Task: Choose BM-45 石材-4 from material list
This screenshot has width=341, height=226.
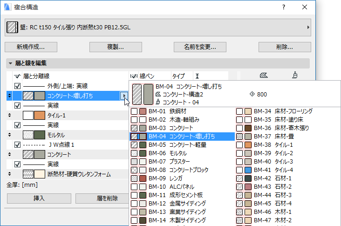Action: tap(288, 203)
